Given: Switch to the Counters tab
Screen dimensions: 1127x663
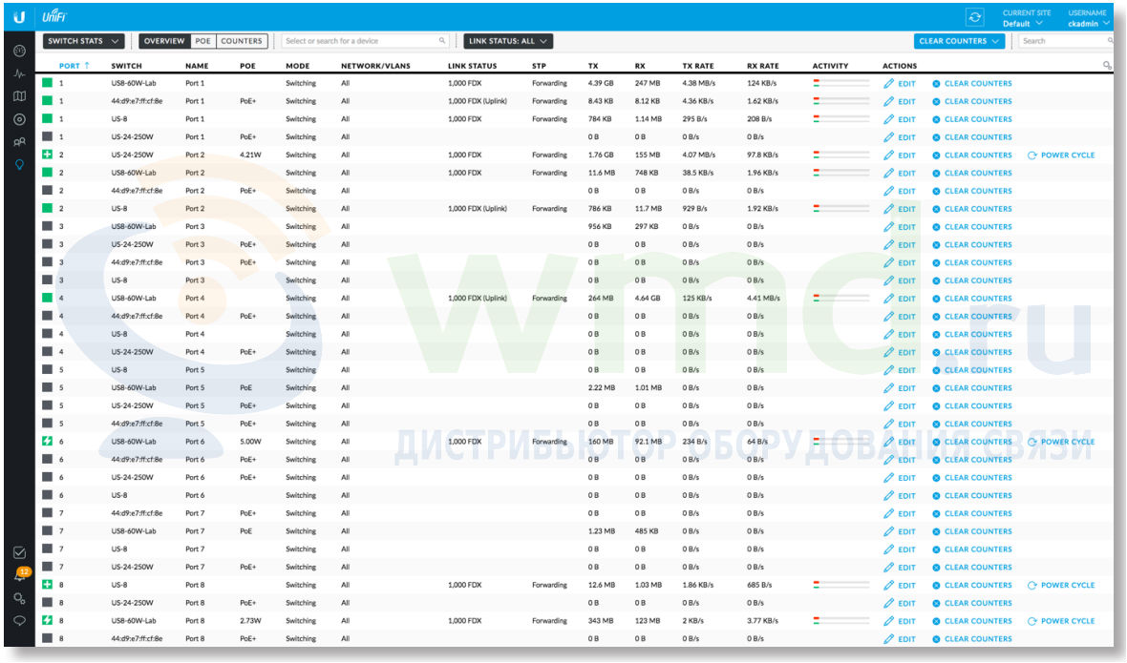Looking at the screenshot, I should [242, 41].
